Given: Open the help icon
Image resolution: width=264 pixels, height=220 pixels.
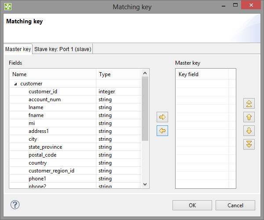Looking at the screenshot, I should pos(15,205).
